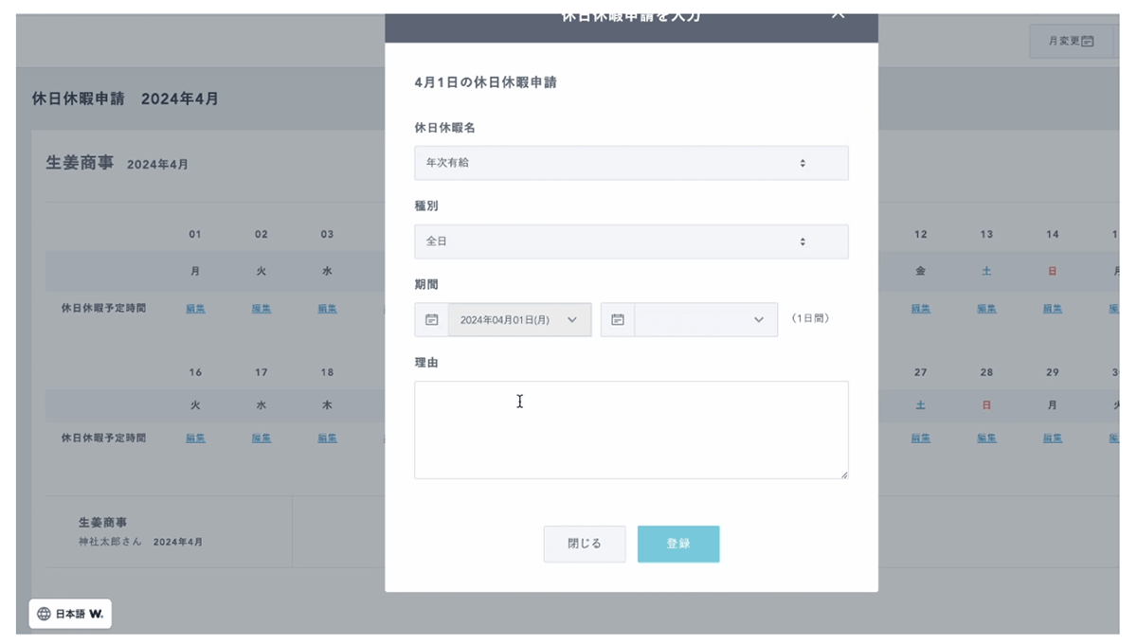The width and height of the screenshot is (1137, 644).
Task: Click the day number 03 in the calendar
Action: [327, 235]
